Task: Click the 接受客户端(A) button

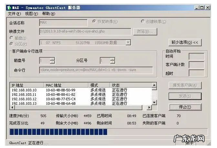Action: (185, 85)
